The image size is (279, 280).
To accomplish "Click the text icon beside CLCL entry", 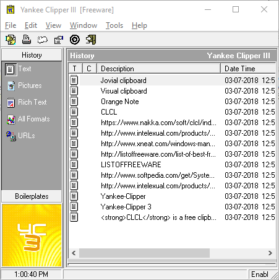I will [x=74, y=112].
